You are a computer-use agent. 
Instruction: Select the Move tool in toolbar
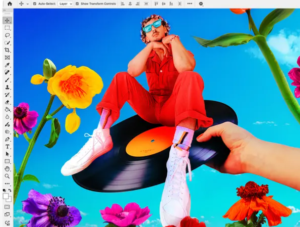(x=7, y=21)
